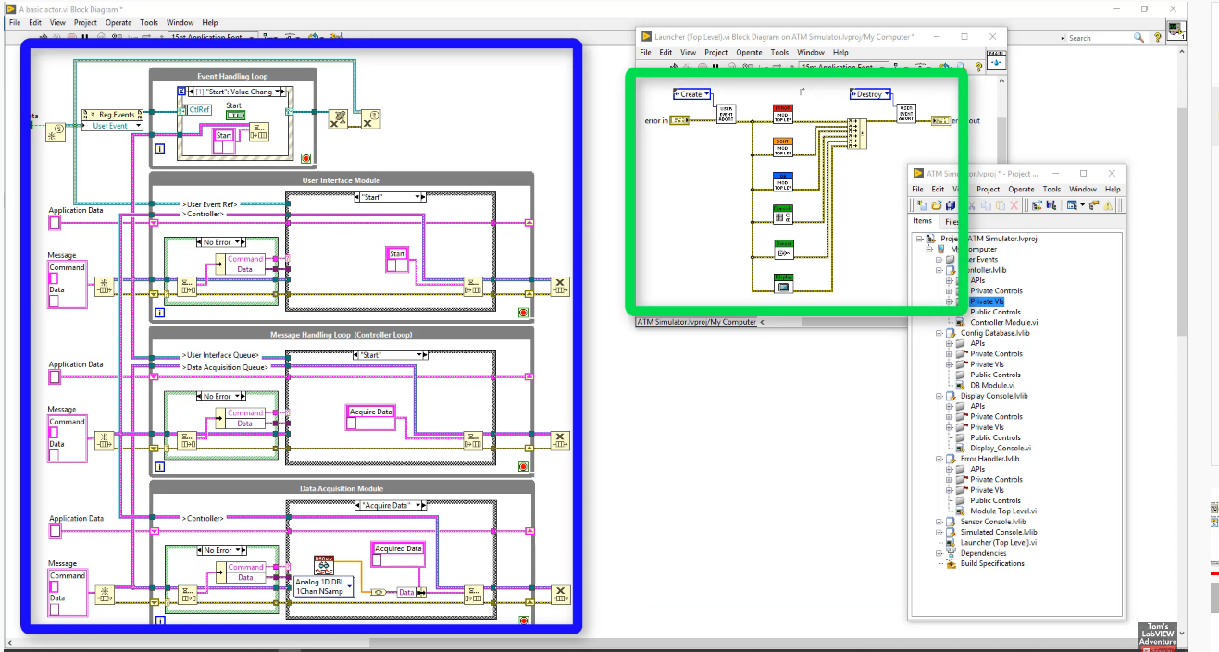Open the Operate menu in the Launcher window

coord(749,52)
